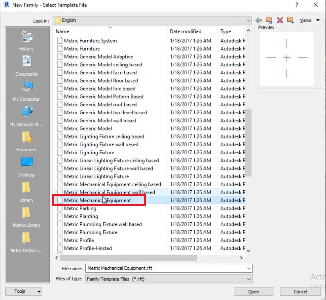Open My Network Places shortcut
This screenshot has width=326, height=300.
tap(26, 116)
